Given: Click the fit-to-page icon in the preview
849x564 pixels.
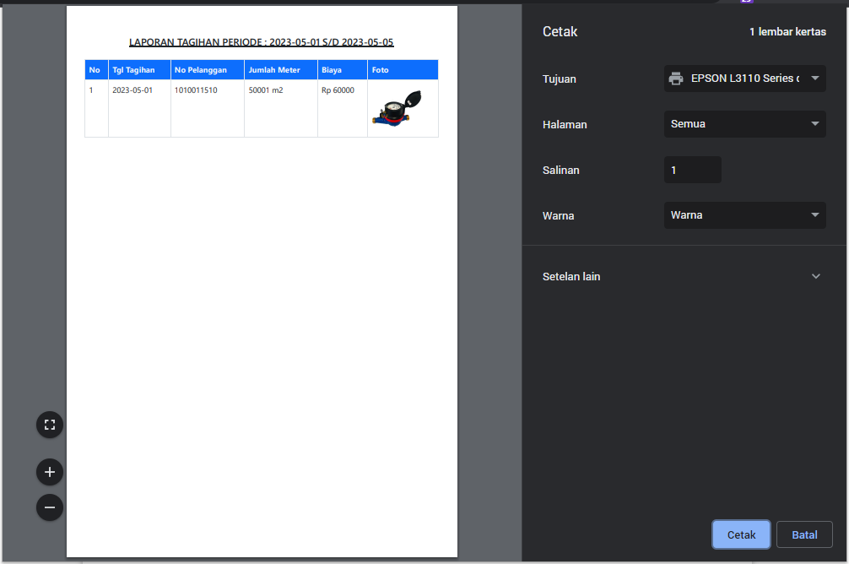Looking at the screenshot, I should point(49,425).
